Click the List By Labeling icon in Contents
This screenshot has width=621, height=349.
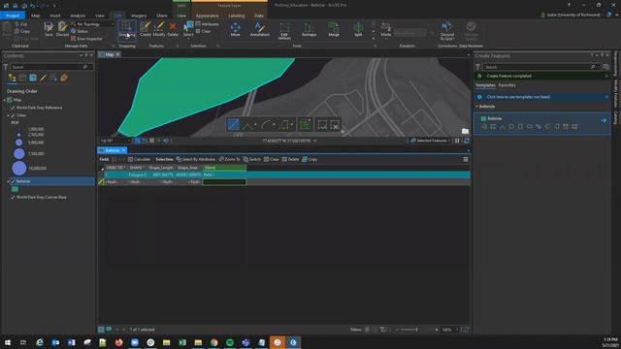click(64, 78)
